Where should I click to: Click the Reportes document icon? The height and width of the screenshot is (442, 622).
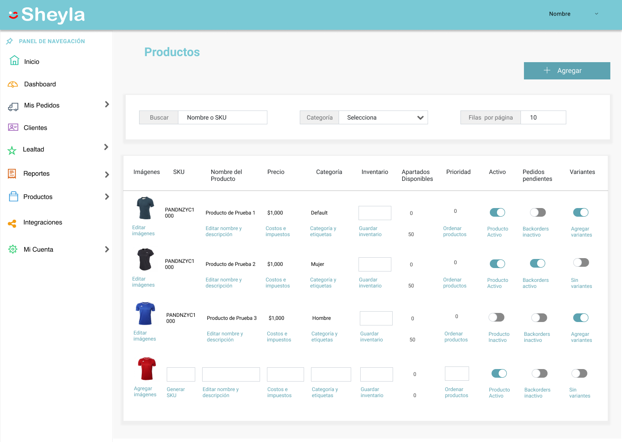pyautogui.click(x=12, y=174)
